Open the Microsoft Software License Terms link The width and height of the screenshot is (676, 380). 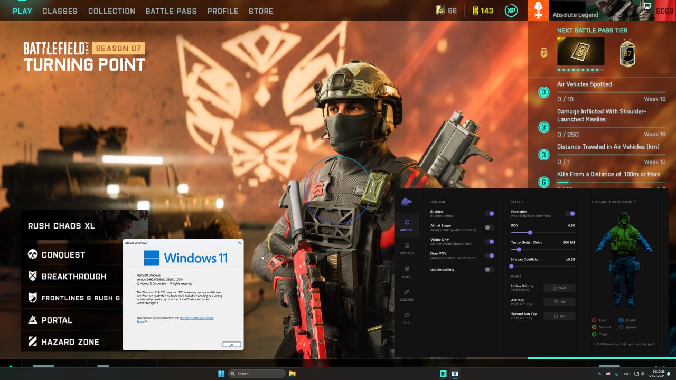(x=196, y=318)
